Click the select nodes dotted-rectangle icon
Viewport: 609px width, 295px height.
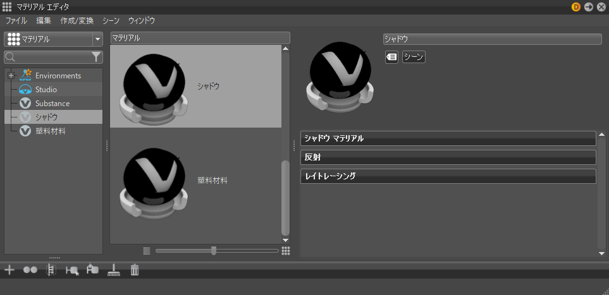pyautogui.click(x=51, y=270)
